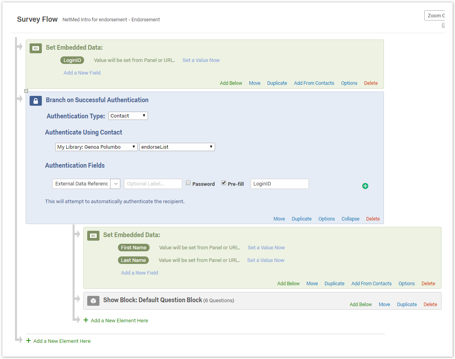Click Options on the Authentication branch

(326, 219)
